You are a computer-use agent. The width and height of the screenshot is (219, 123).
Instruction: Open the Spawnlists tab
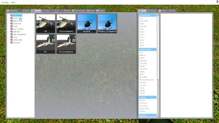click(x=12, y=11)
